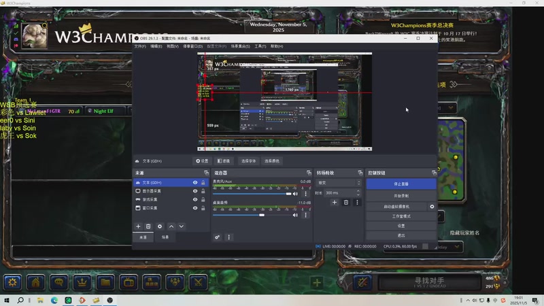Lock the 文本 (GDI+) source
The height and width of the screenshot is (306, 544).
203,182
